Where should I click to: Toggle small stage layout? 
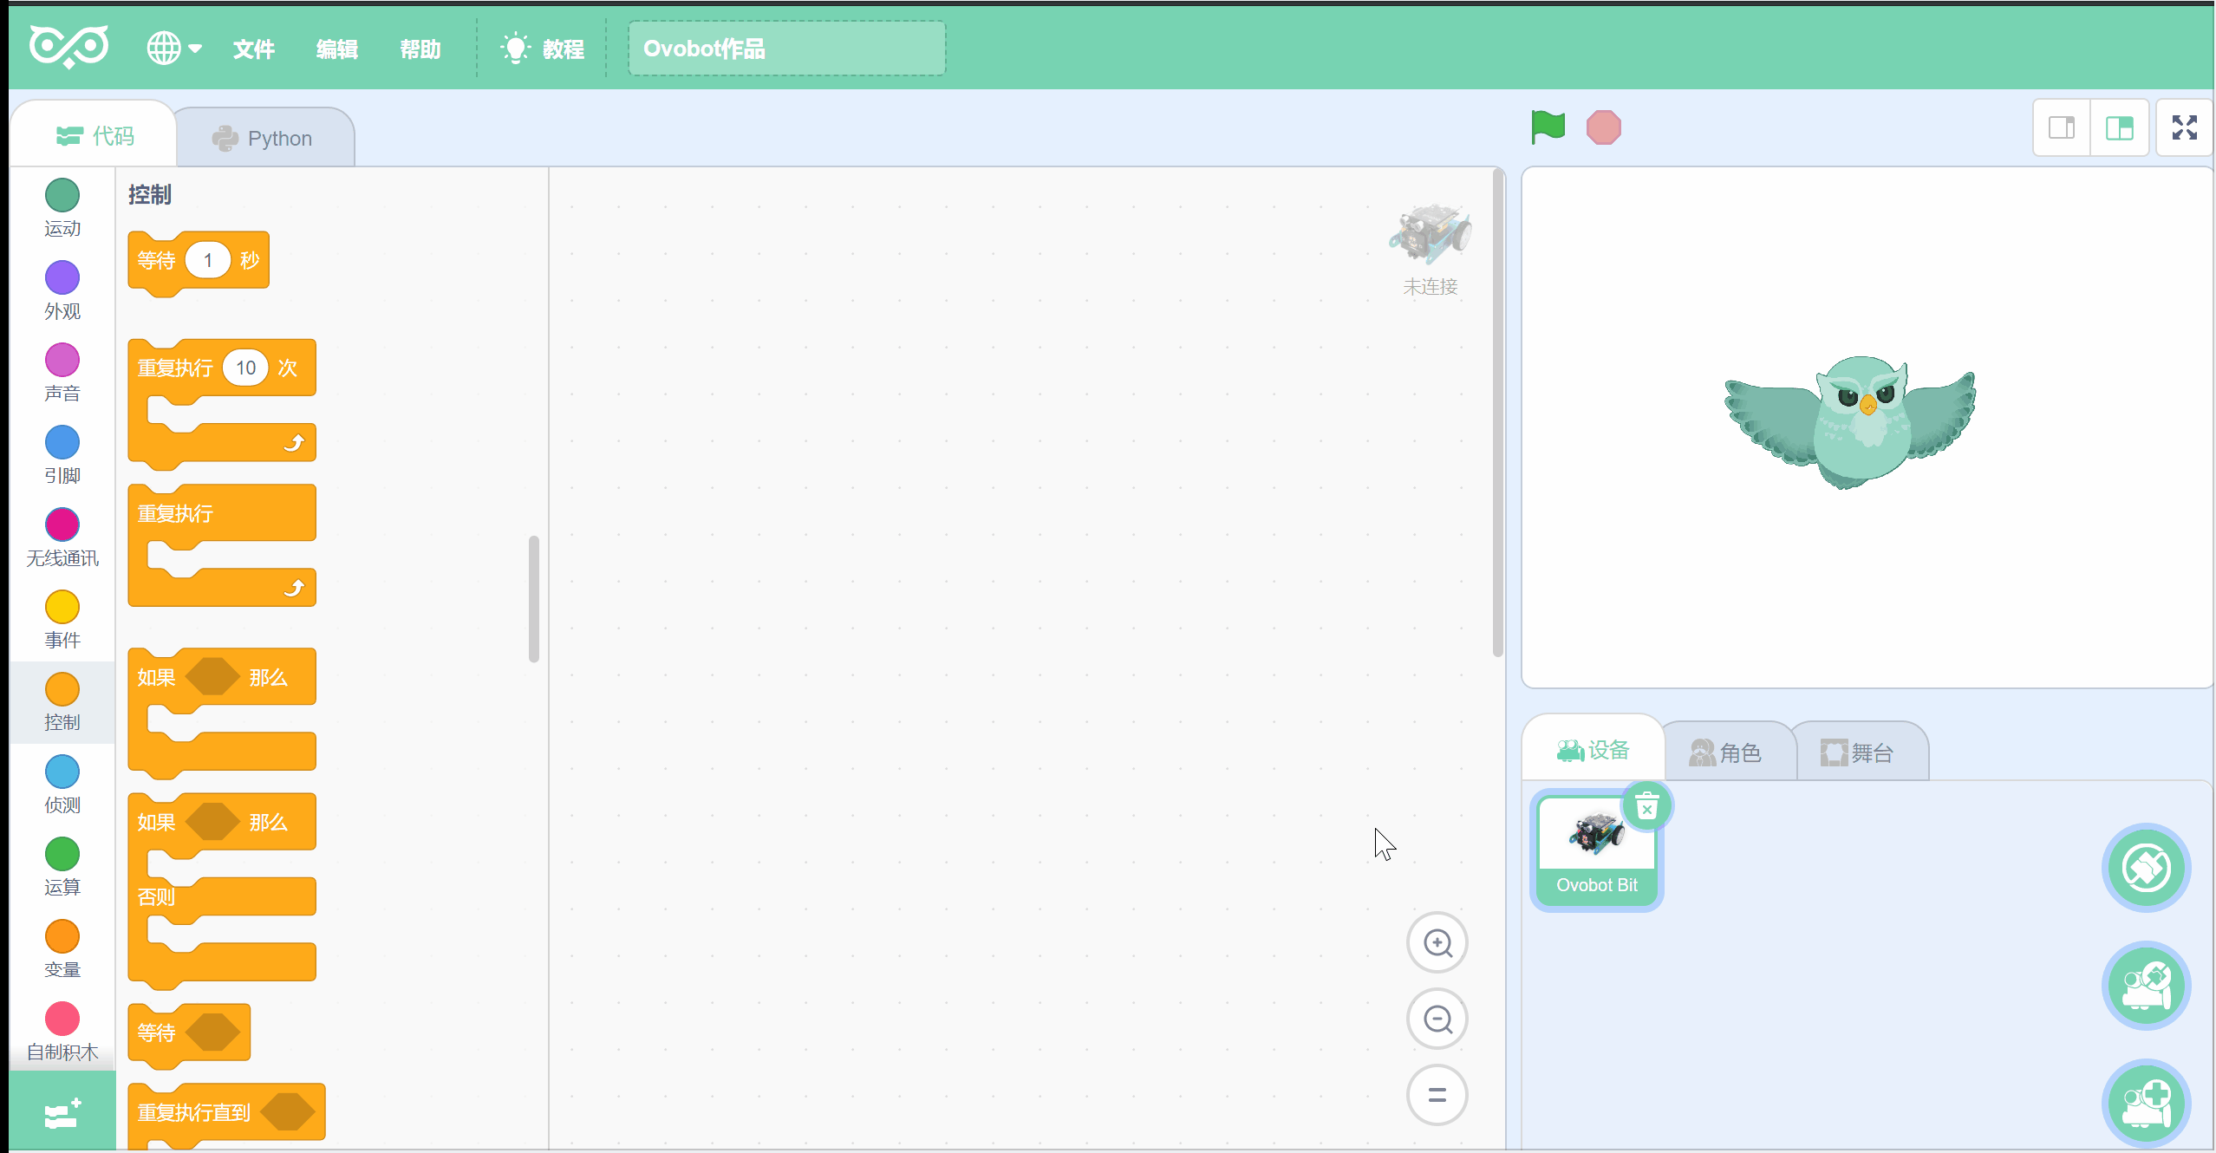pyautogui.click(x=2062, y=127)
